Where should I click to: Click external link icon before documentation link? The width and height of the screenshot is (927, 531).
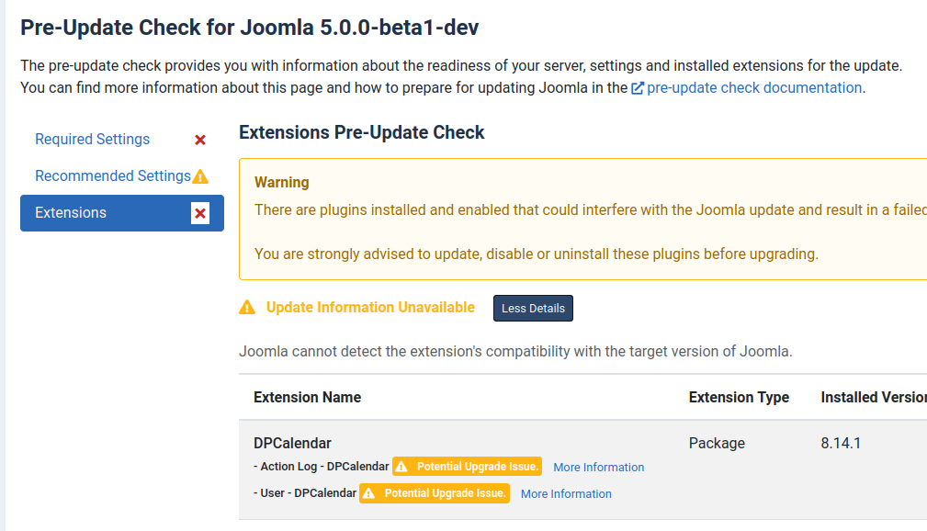click(x=638, y=89)
